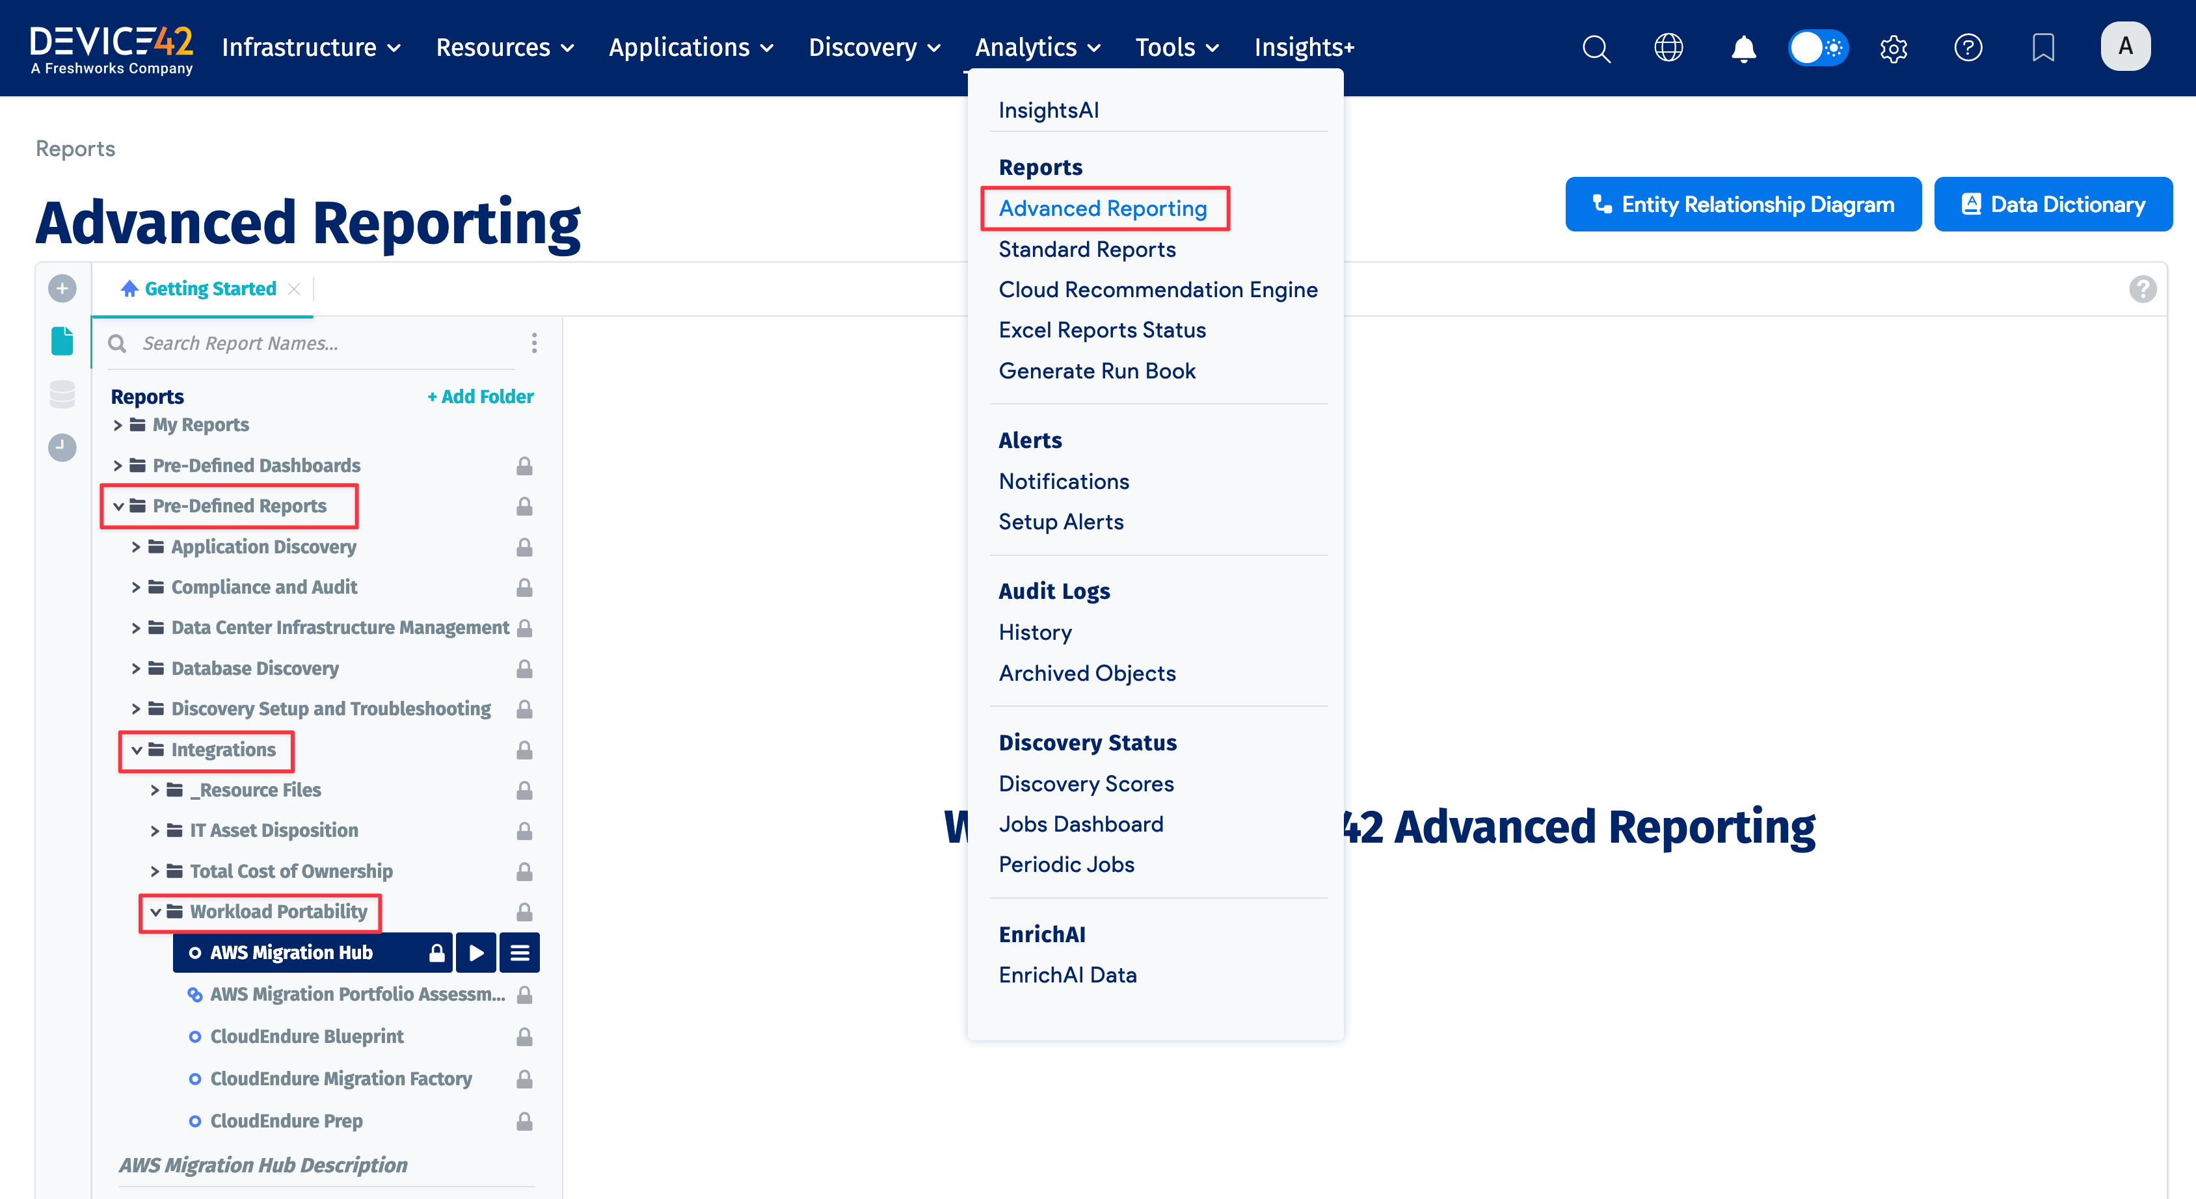The width and height of the screenshot is (2196, 1199).
Task: Click lock icon beside CloudEndure Prep
Action: click(524, 1122)
